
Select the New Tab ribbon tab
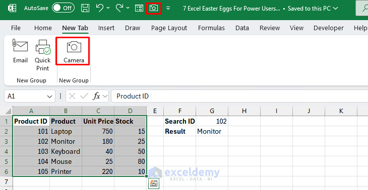coord(75,28)
